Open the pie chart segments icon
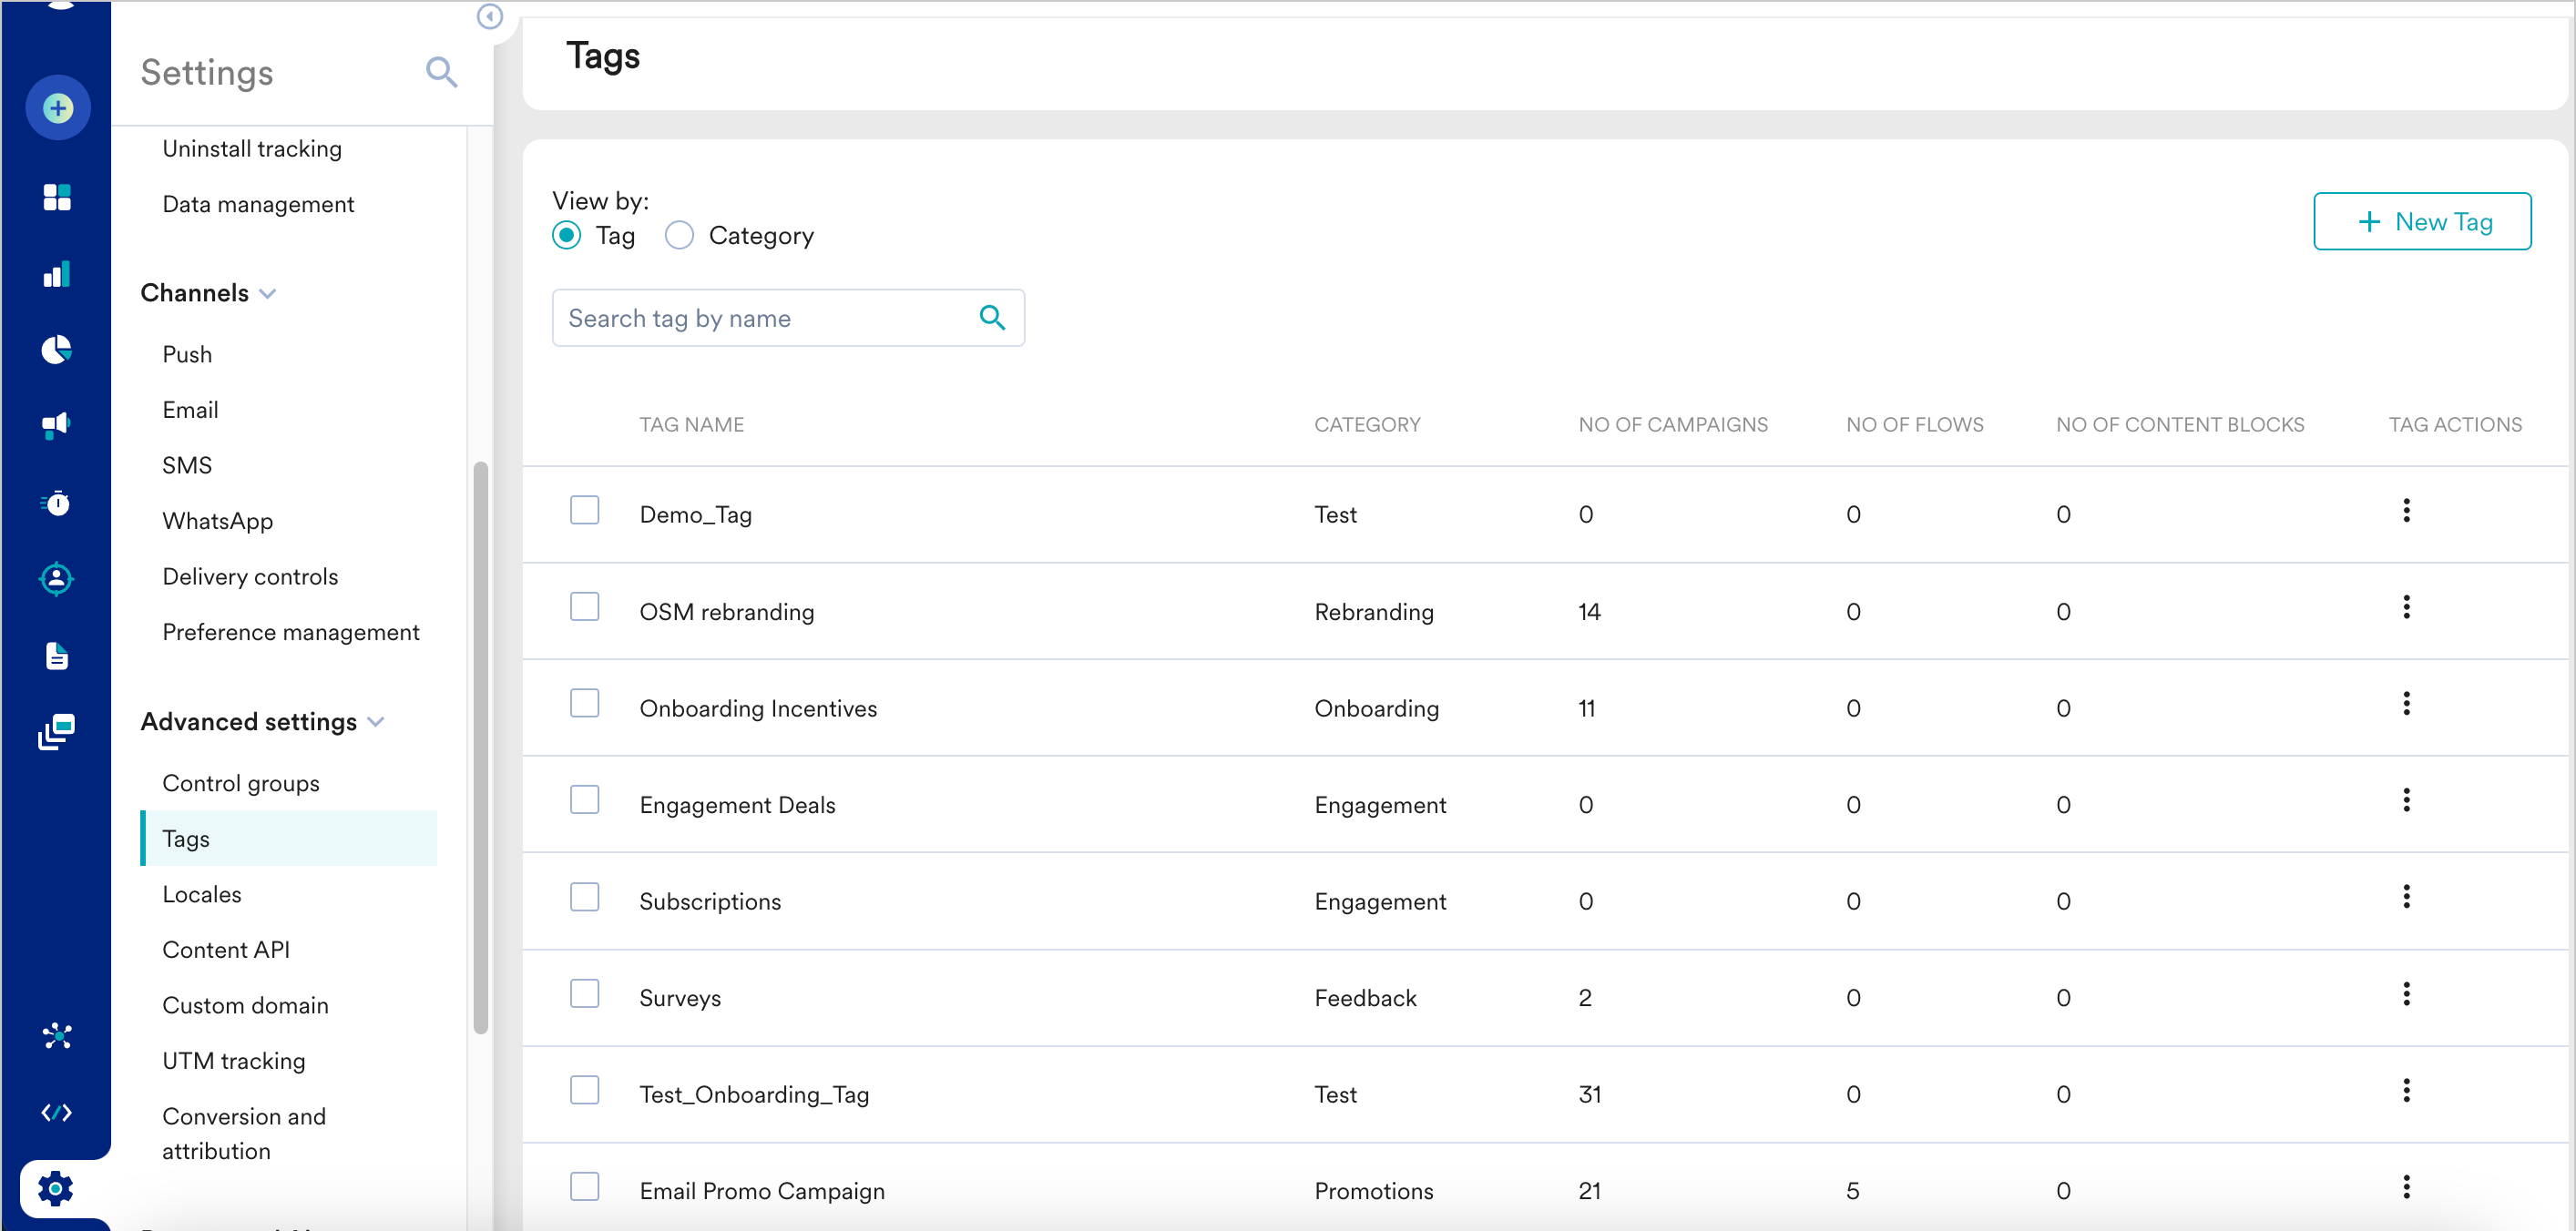2576x1231 pixels. click(x=57, y=350)
